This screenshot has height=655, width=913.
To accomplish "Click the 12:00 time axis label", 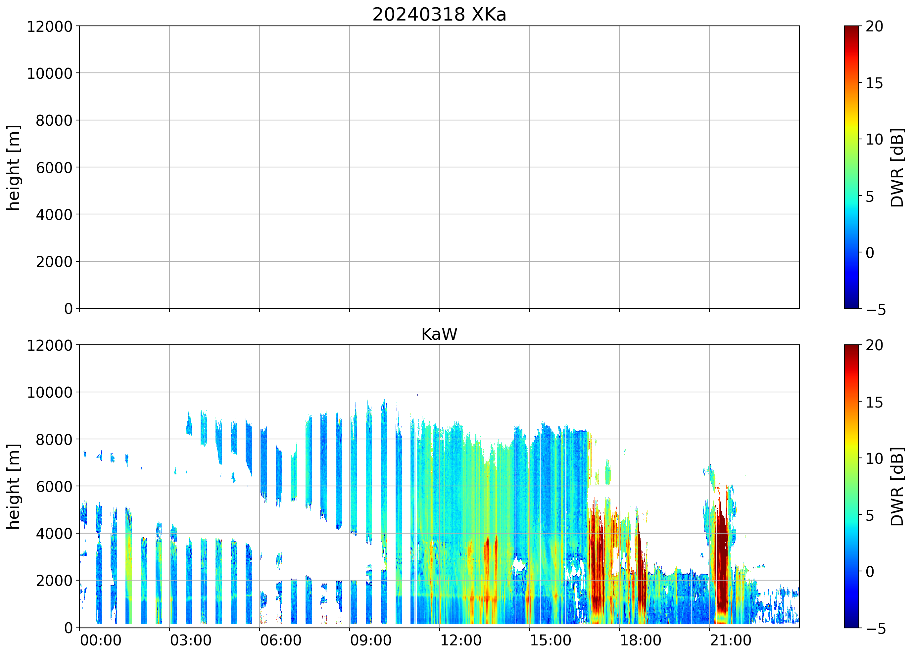I will tap(460, 640).
